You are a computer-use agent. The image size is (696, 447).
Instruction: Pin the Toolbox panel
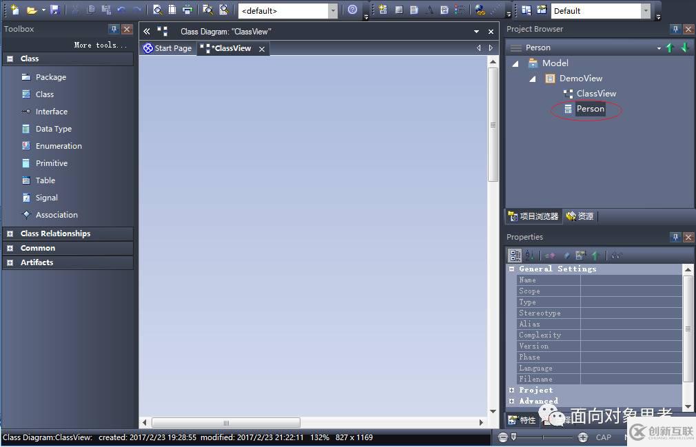click(x=114, y=29)
